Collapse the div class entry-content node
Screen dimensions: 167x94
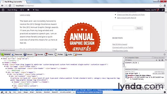[13, 86]
